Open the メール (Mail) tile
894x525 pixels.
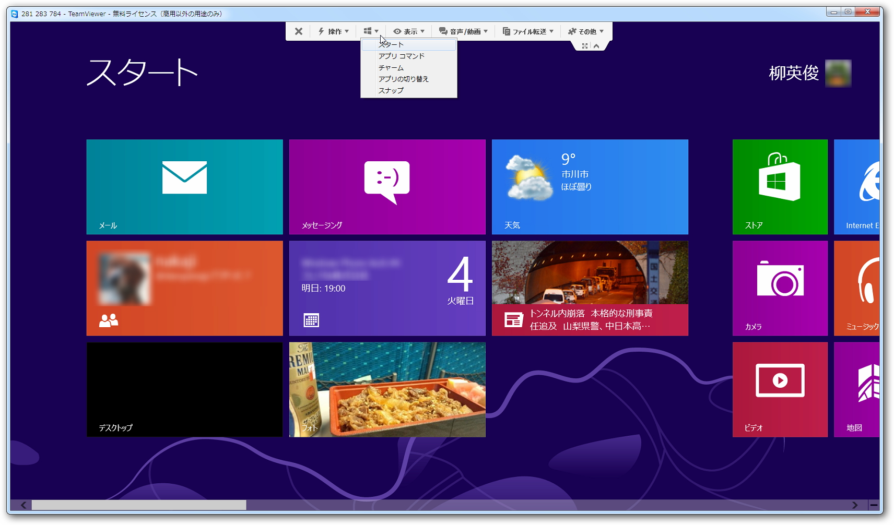click(184, 186)
